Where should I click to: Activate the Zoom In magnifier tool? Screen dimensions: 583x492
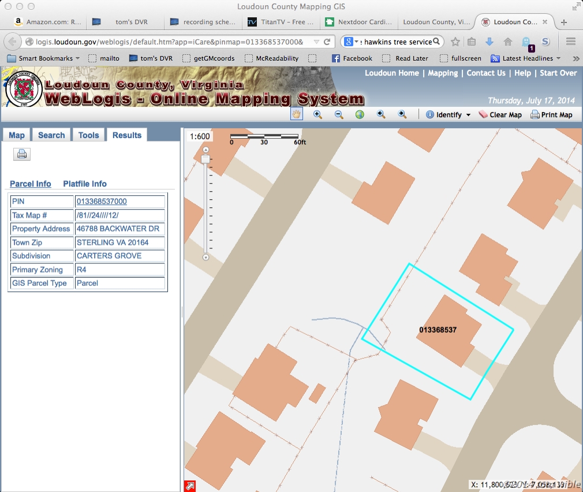click(317, 114)
